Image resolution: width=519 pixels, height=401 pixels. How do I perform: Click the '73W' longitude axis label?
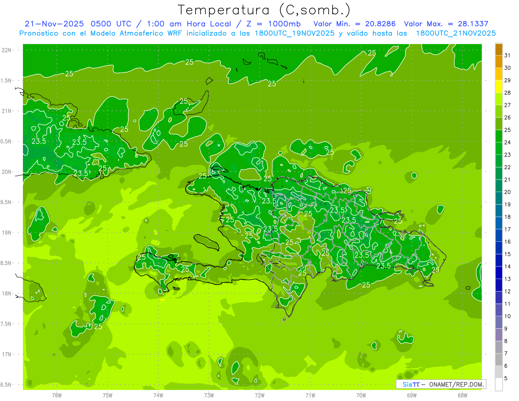click(x=209, y=395)
